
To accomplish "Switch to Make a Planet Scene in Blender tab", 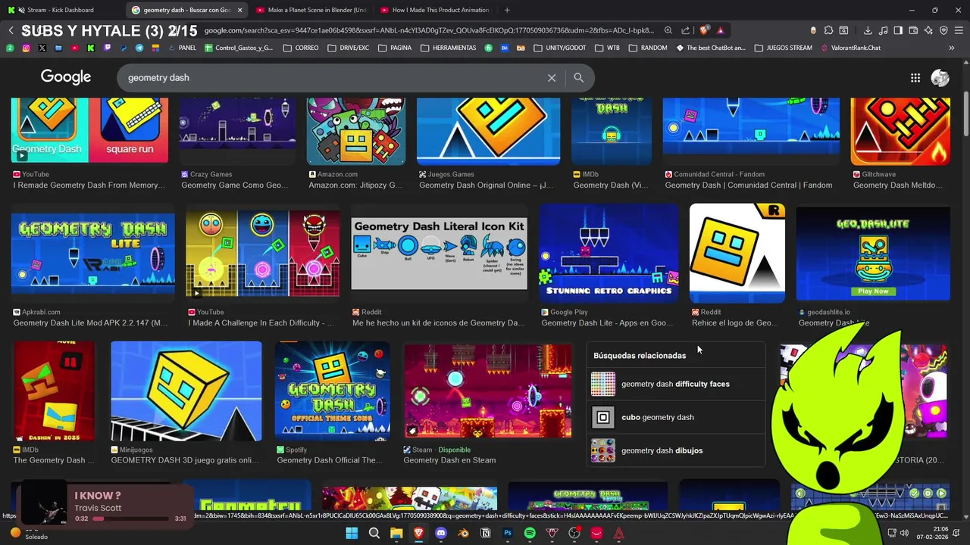I will click(311, 10).
